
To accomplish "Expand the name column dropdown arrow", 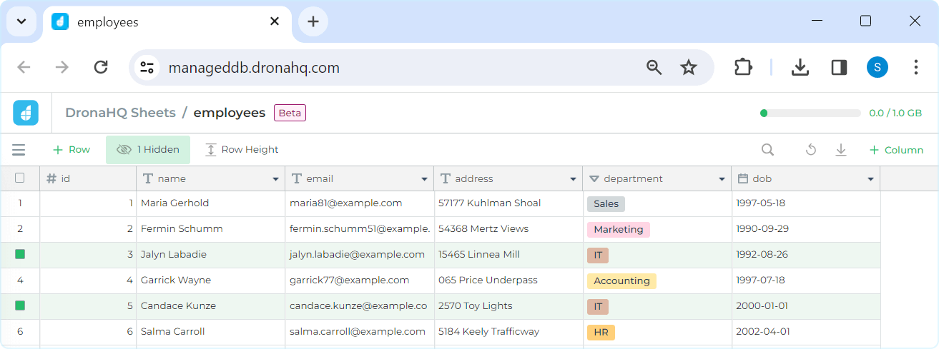I will 275,179.
